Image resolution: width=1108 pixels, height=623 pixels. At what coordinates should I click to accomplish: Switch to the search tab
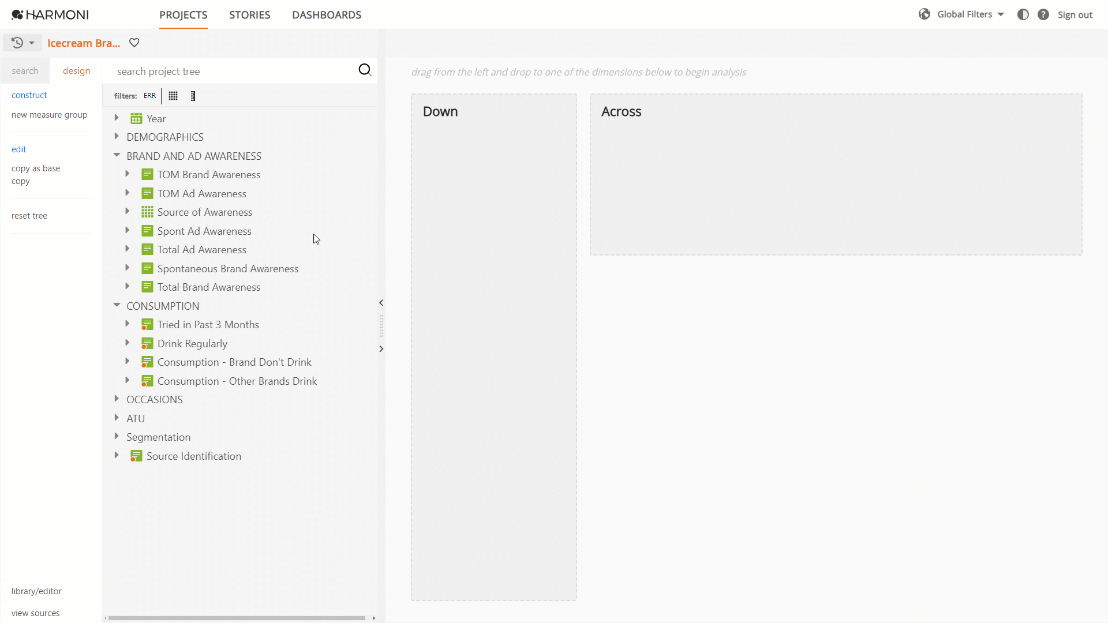25,71
